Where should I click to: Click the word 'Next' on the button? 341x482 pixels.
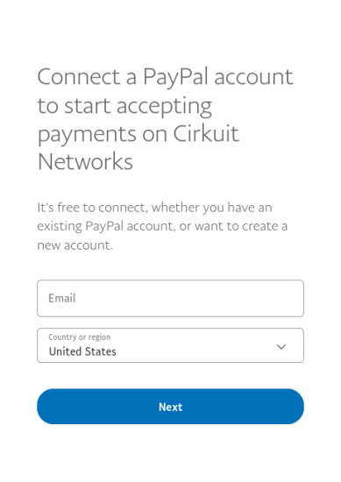click(170, 407)
